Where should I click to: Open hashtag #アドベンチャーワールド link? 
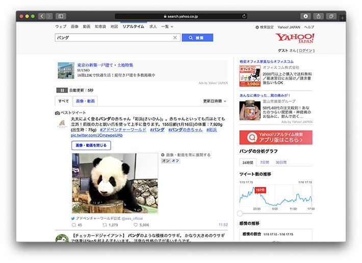[123, 130]
